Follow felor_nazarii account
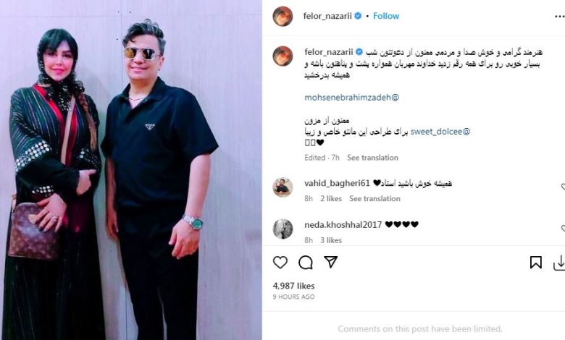 point(386,16)
